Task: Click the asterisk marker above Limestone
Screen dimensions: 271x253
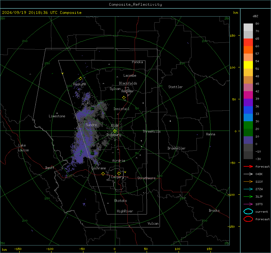Action: [57, 113]
